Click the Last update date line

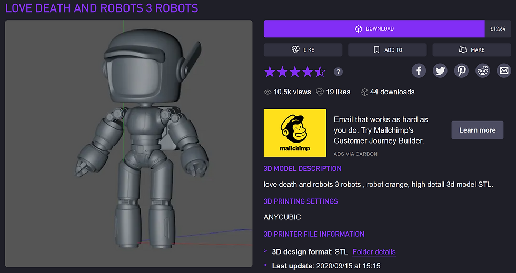(326, 266)
